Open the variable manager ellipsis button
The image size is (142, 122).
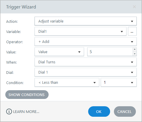132,31
